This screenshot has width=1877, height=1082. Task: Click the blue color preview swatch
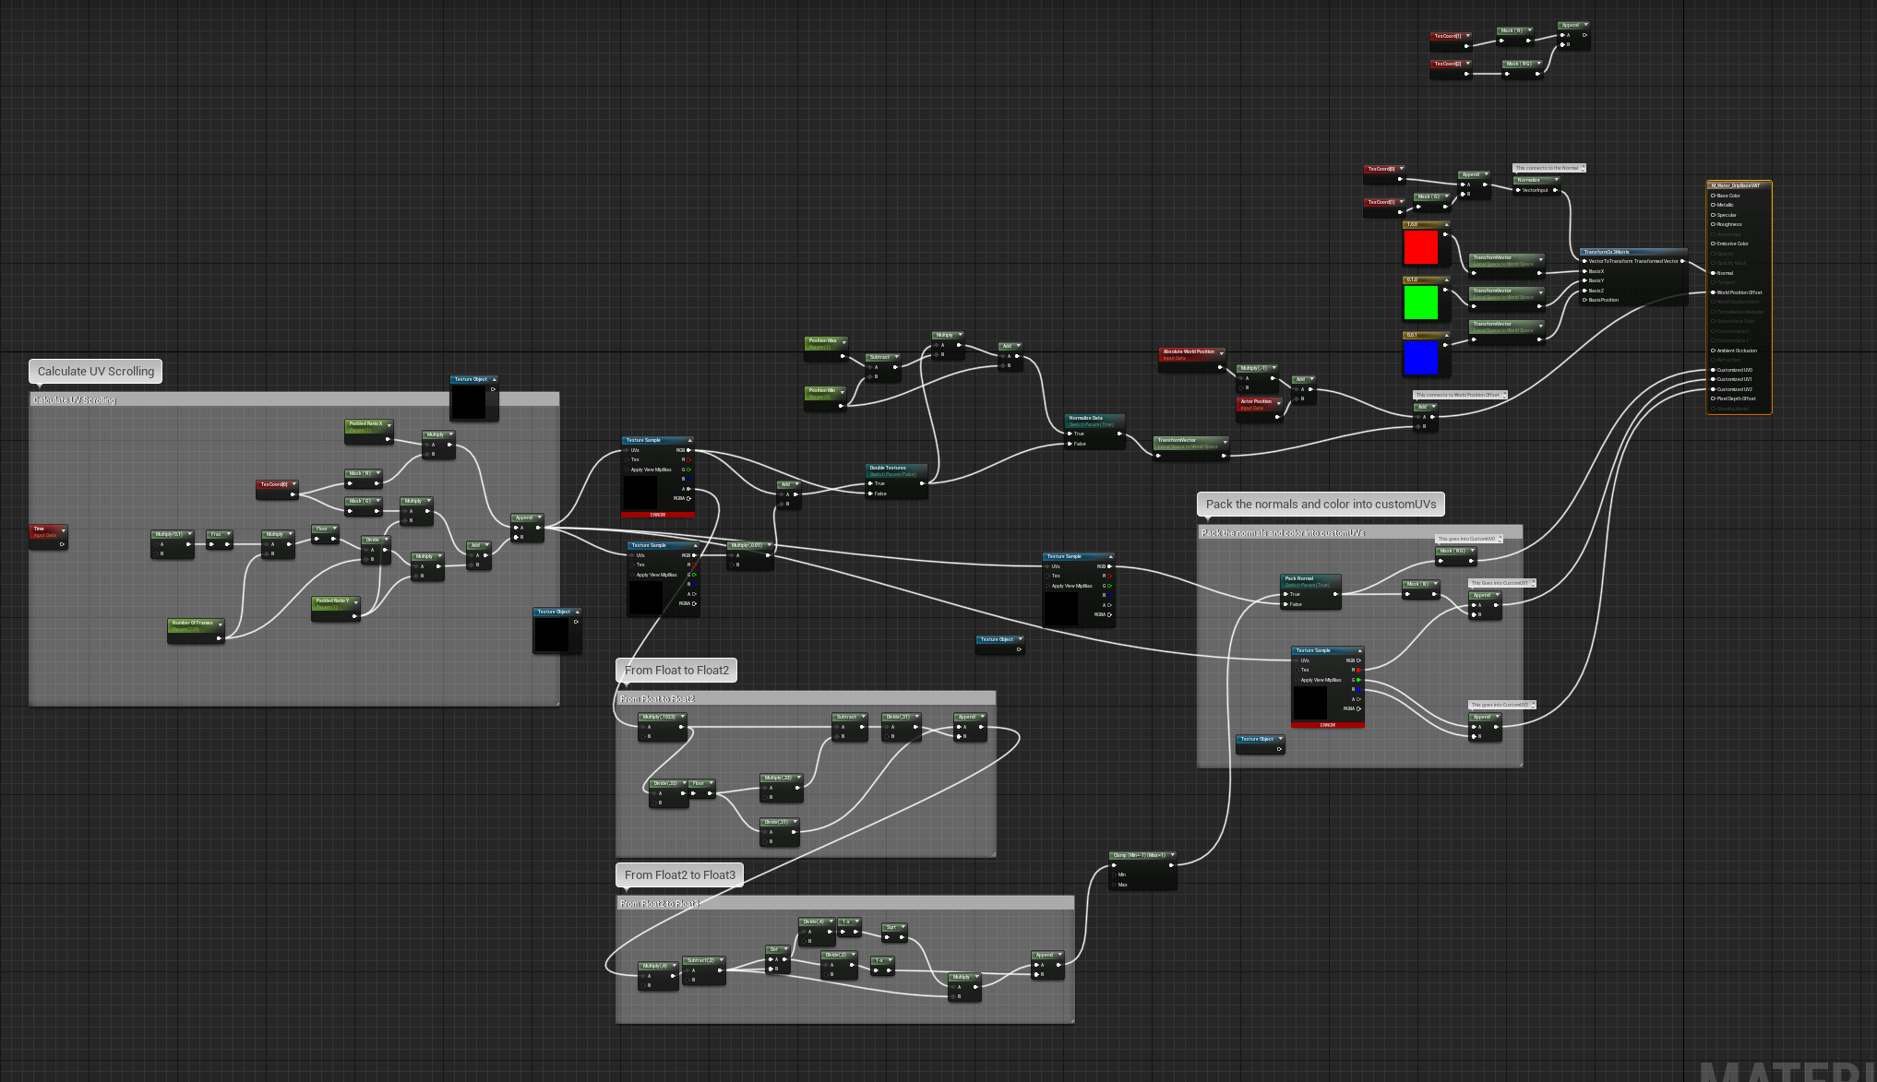tap(1421, 358)
